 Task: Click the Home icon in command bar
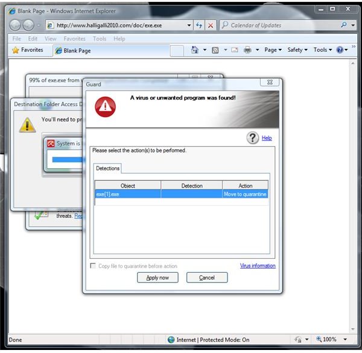pos(195,49)
